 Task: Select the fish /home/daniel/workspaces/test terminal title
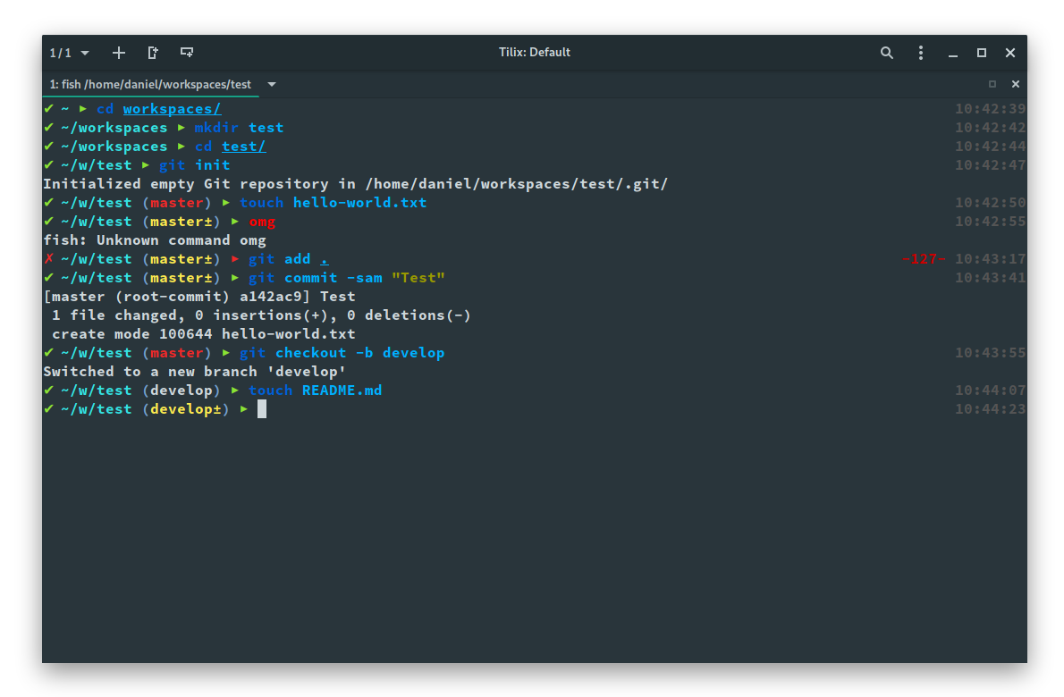click(x=150, y=84)
